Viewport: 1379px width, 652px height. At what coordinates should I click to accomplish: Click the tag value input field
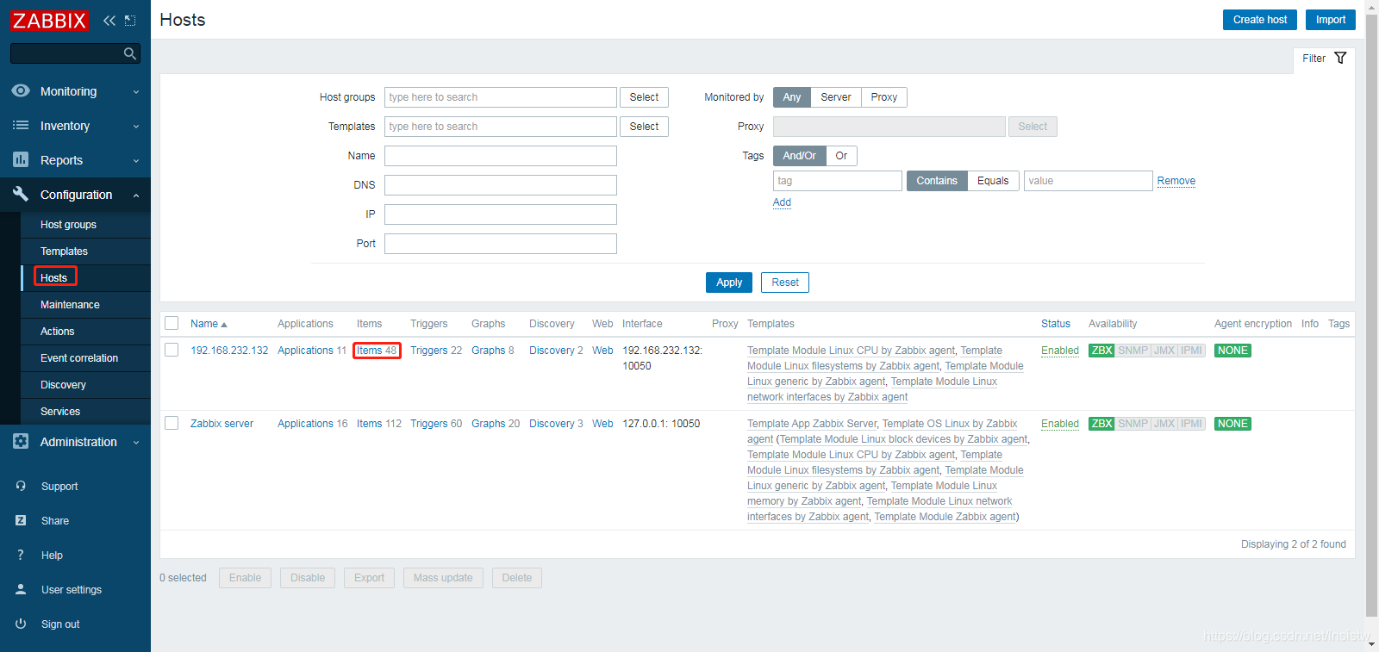tap(1088, 181)
